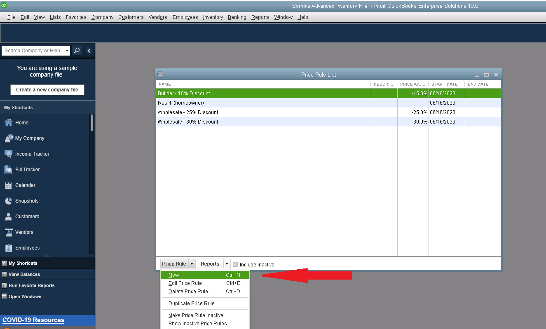This screenshot has height=329, width=546.
Task: Open the My Company shortcut icon
Action: tap(8, 138)
